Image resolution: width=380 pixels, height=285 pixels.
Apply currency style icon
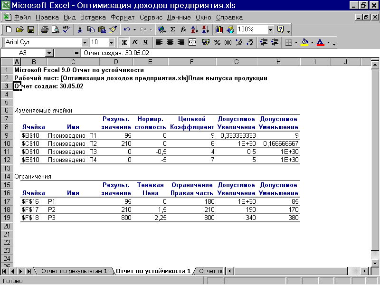(206, 42)
